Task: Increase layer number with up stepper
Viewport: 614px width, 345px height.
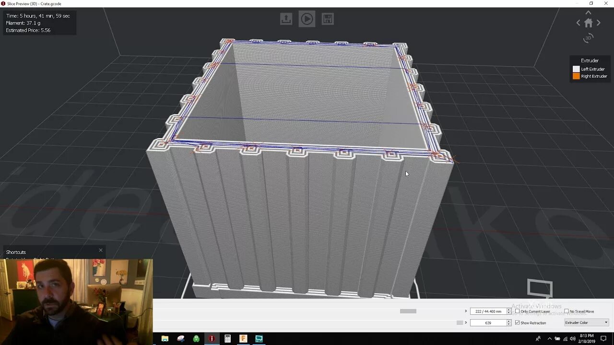Action: [509, 310]
